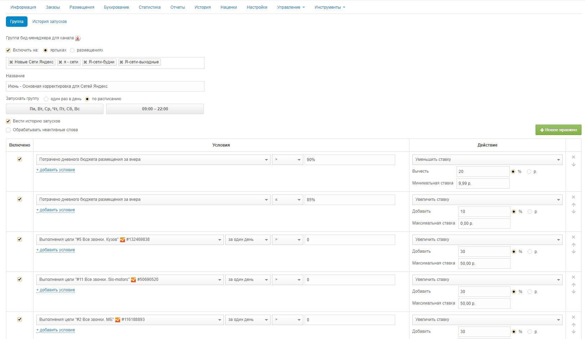Image resolution: width=585 pixels, height=339 pixels.
Task: Delete the 'Все звонки. Sis-motors' rule
Action: coord(574,277)
